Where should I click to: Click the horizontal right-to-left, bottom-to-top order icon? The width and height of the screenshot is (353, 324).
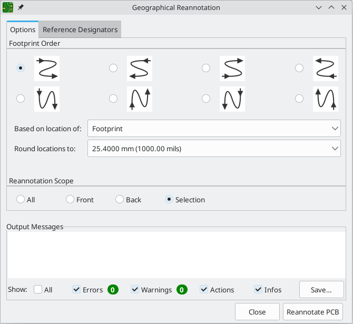(x=326, y=68)
